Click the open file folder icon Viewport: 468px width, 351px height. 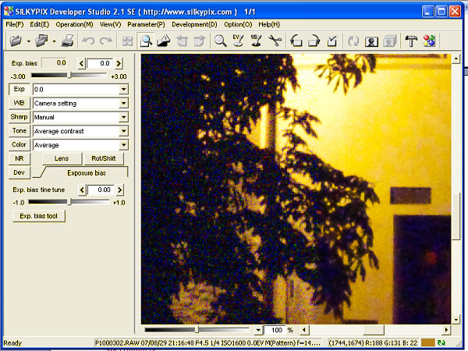pos(16,41)
